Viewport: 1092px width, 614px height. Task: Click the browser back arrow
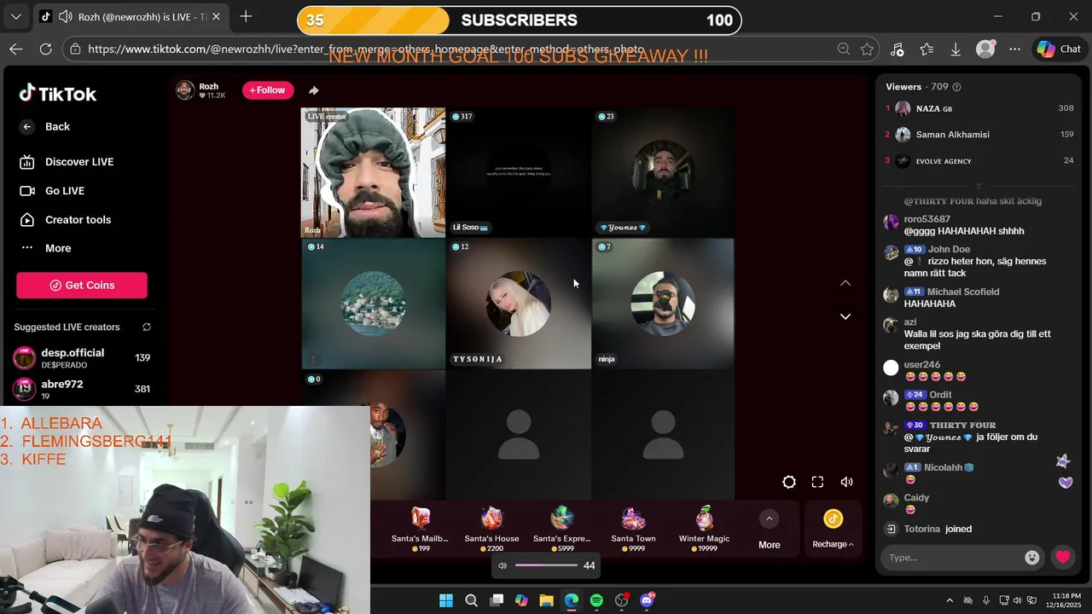point(16,49)
